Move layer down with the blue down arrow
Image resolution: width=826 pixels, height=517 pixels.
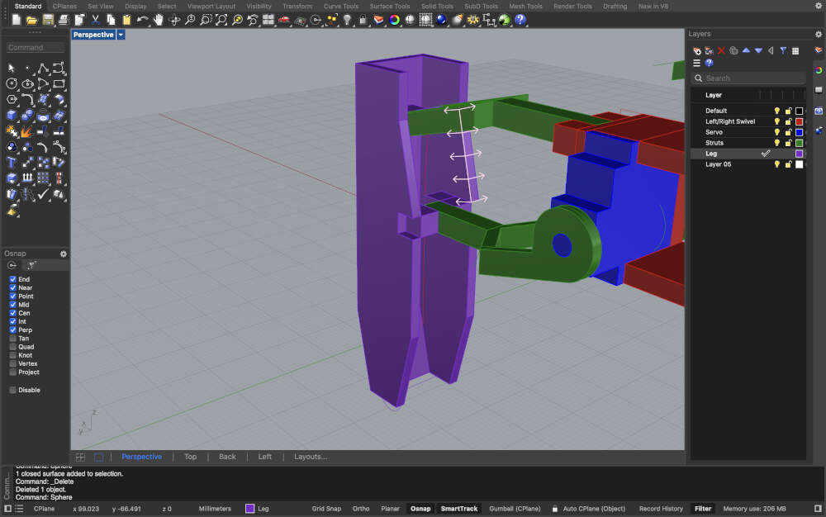pyautogui.click(x=758, y=50)
